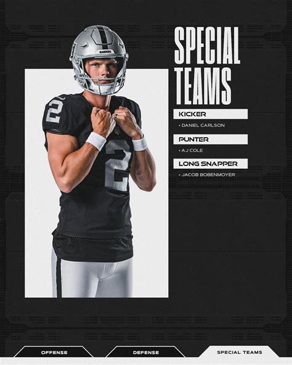Click the Raiders wordmark on the helmet
This screenshot has height=365, width=292.
point(105,52)
